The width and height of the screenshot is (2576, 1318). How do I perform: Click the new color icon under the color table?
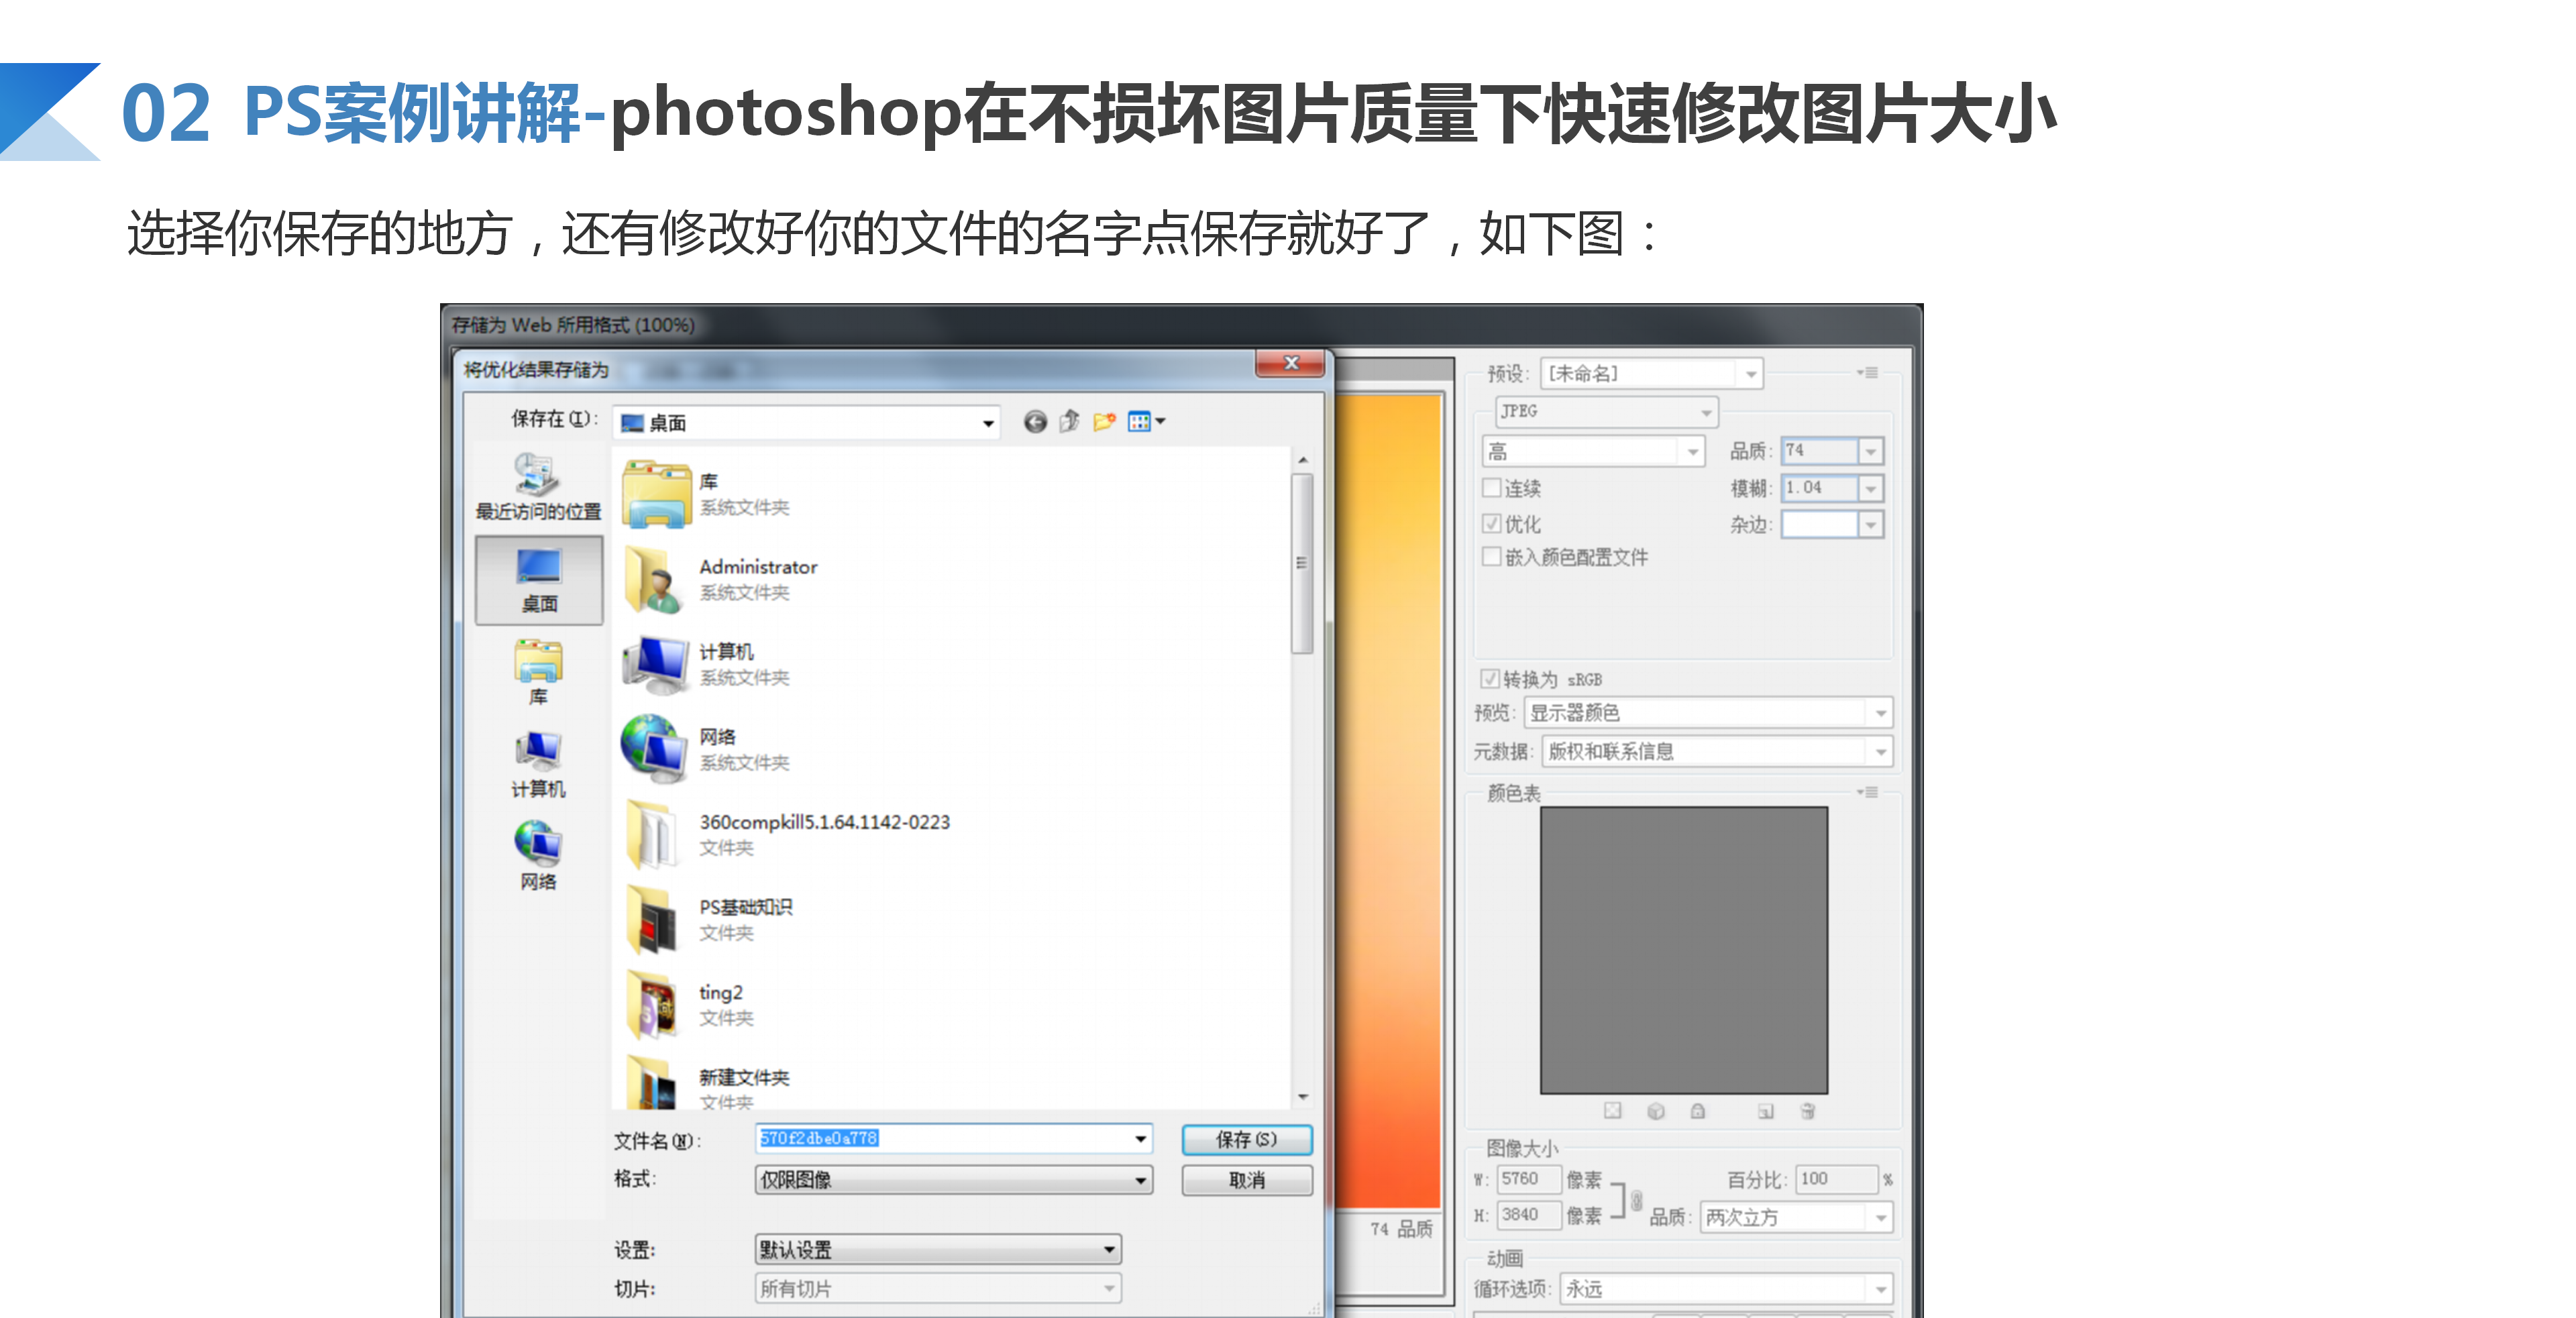tap(1766, 1111)
